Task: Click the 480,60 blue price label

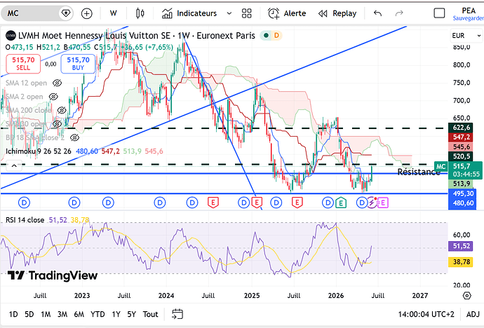Action: pyautogui.click(x=462, y=203)
